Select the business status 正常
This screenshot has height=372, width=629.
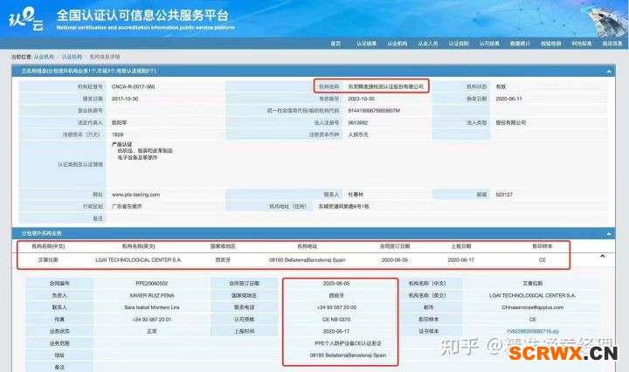click(152, 332)
